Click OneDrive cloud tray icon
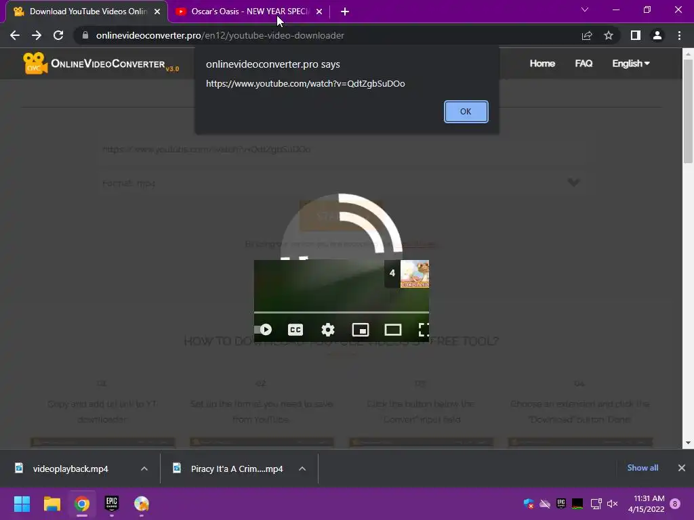The image size is (694, 520). tap(545, 504)
